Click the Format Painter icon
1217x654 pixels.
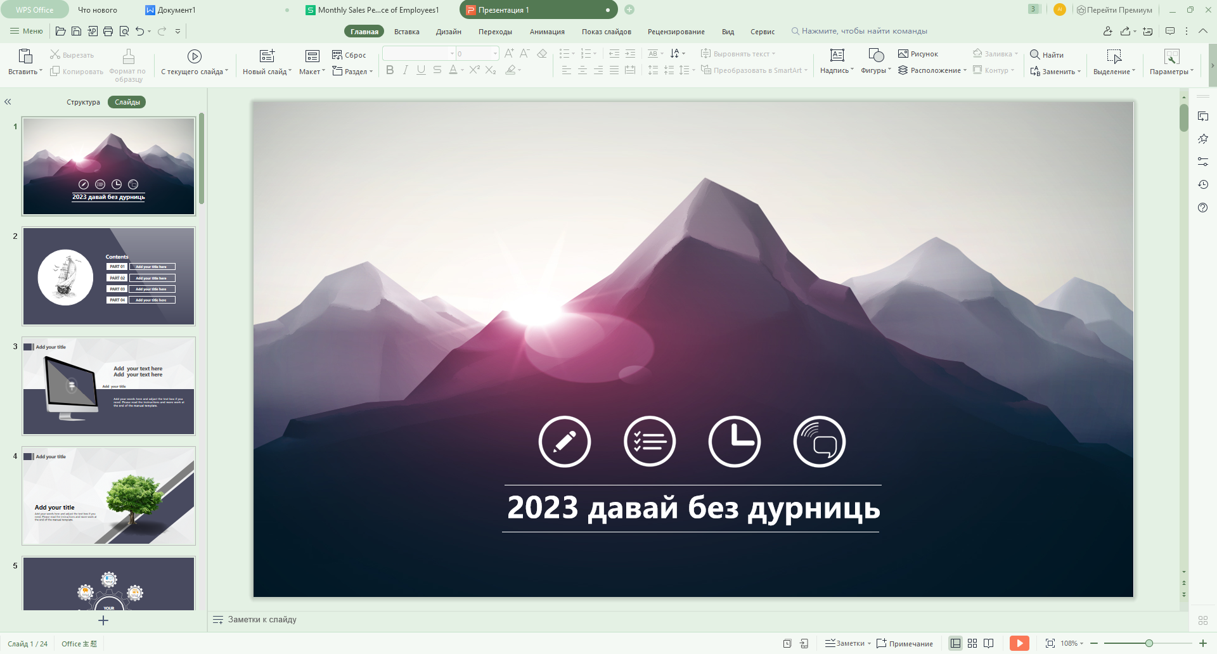click(128, 57)
